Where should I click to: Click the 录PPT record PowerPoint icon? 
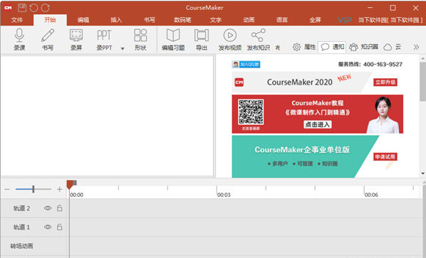[104, 39]
